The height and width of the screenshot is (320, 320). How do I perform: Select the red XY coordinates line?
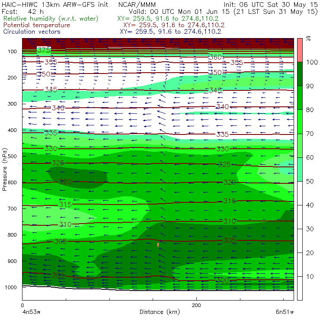(174, 25)
